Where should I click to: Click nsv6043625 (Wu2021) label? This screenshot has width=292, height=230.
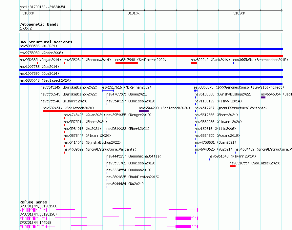[214, 149]
